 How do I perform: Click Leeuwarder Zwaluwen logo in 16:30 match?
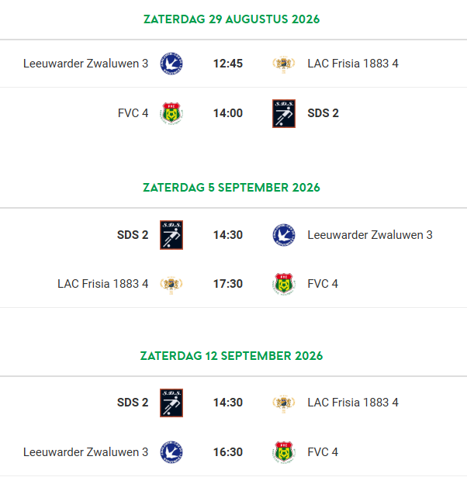pyautogui.click(x=171, y=452)
